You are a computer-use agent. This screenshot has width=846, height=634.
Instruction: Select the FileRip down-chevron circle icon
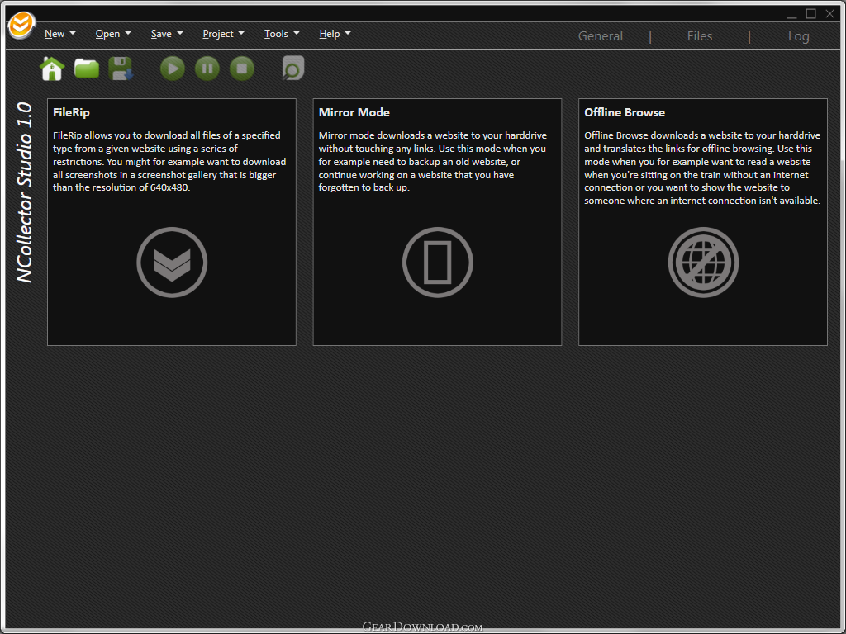[172, 263]
